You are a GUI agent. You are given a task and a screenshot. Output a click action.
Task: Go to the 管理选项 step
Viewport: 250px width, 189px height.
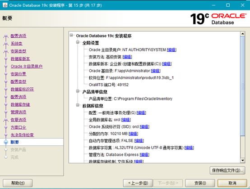19,112
